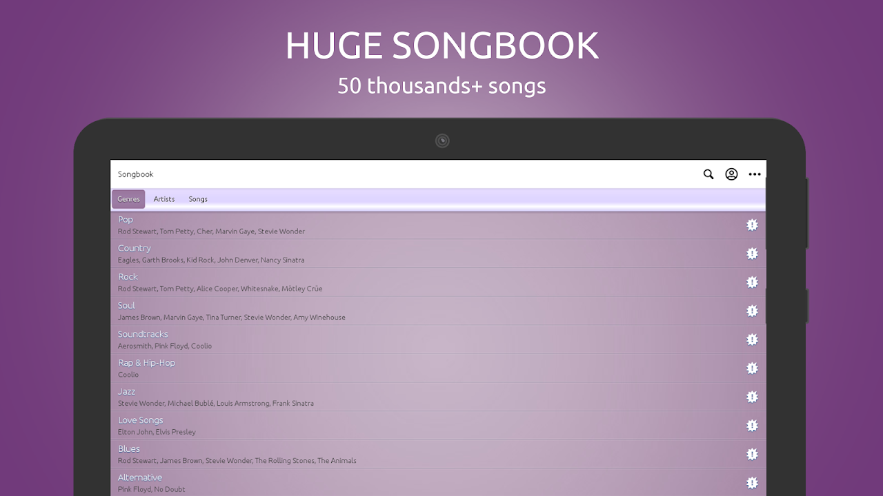The height and width of the screenshot is (496, 883).
Task: Click the badge icon in the Rap & Hip-Hop row
Action: coord(752,369)
